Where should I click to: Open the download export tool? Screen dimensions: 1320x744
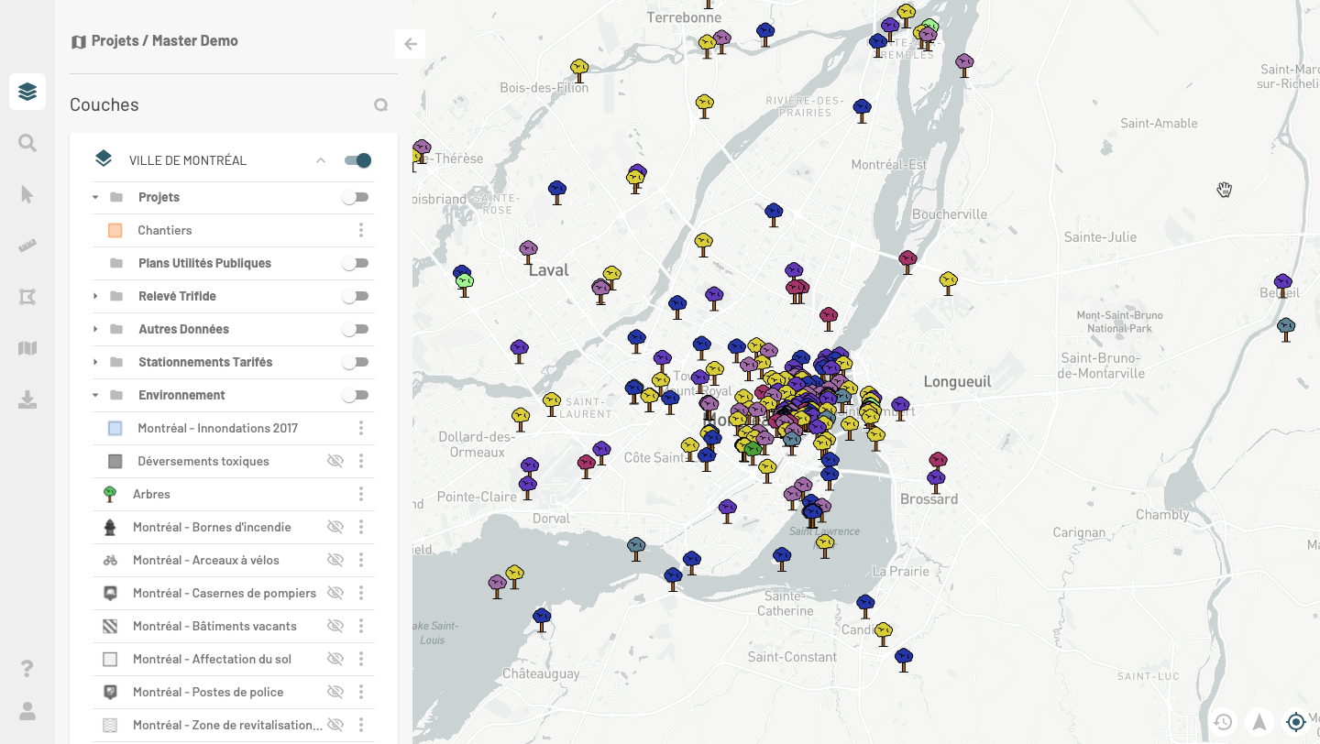pos(27,399)
